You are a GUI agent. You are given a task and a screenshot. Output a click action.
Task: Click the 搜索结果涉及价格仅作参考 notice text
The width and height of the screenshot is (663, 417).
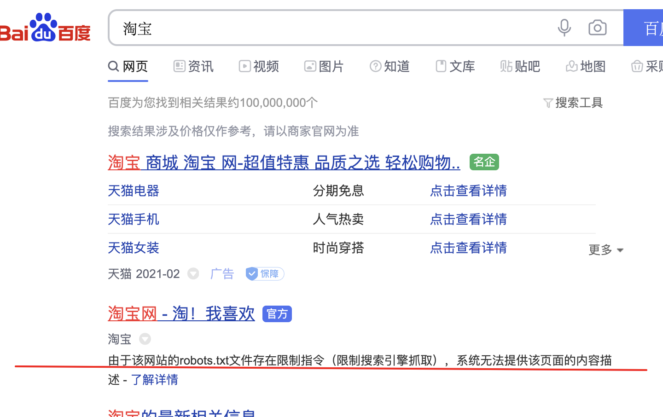[x=233, y=131]
